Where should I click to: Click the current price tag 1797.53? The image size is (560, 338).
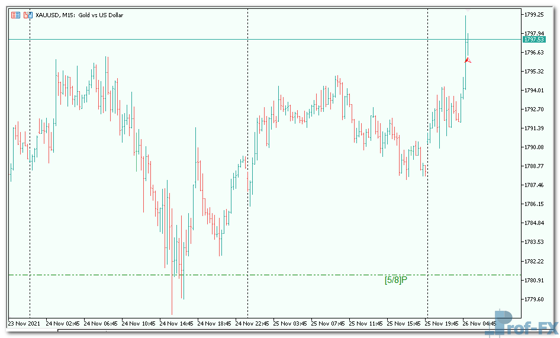tap(533, 40)
